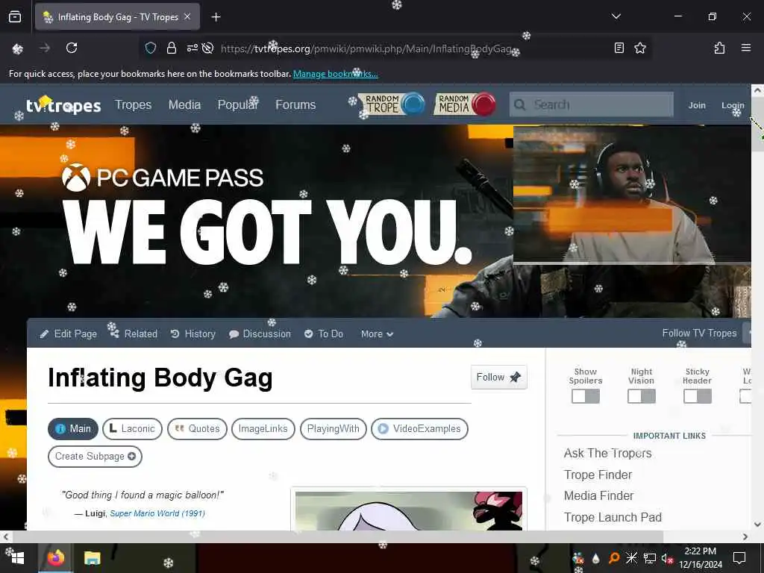This screenshot has width=764, height=573.
Task: Click the muted volume tray icon
Action: (667, 558)
